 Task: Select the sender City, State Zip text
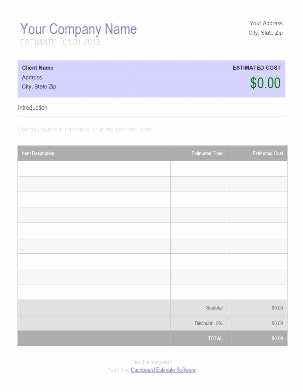[x=266, y=33]
